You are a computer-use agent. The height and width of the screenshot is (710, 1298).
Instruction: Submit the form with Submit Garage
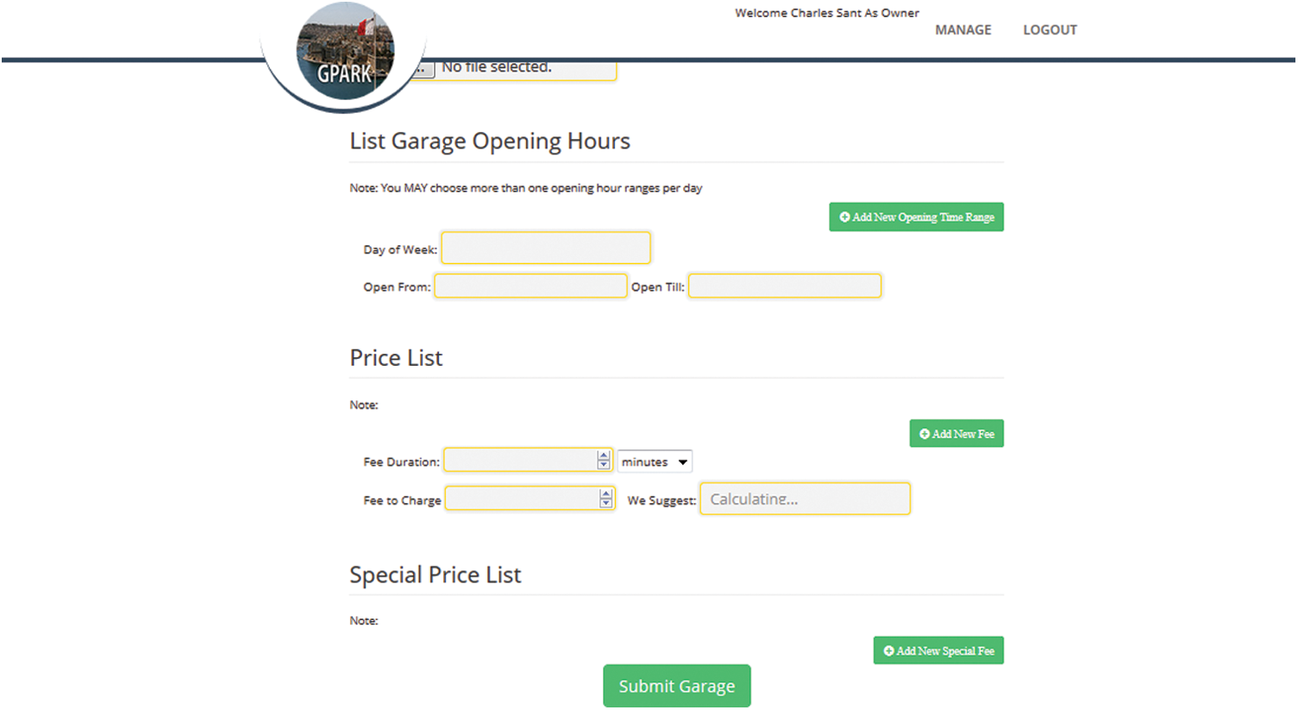click(x=676, y=686)
